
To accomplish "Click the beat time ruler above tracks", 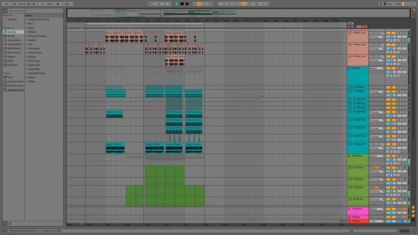I will pos(206,20).
